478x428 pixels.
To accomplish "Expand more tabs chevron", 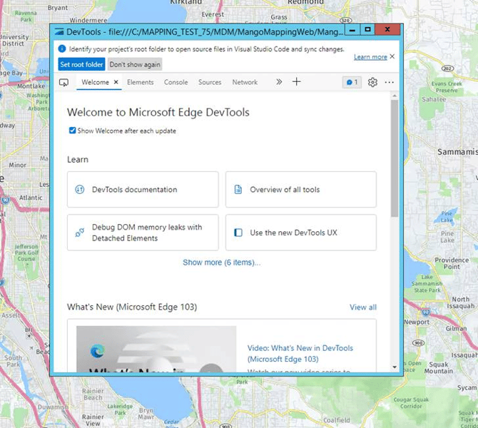I will (279, 82).
